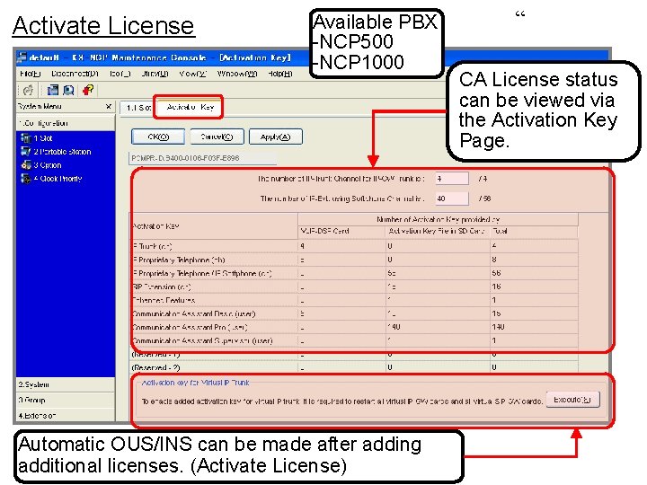
Task: Click the Activation Key File in SD Card header
Action: pos(437,232)
